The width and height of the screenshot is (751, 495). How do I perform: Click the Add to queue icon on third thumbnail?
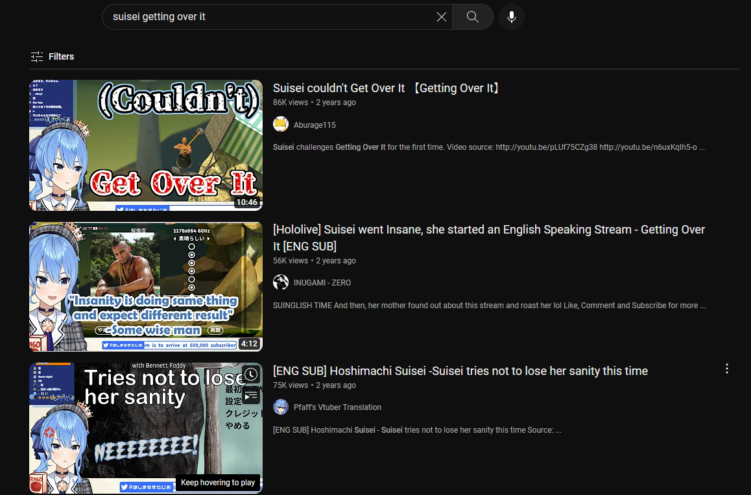(x=251, y=395)
